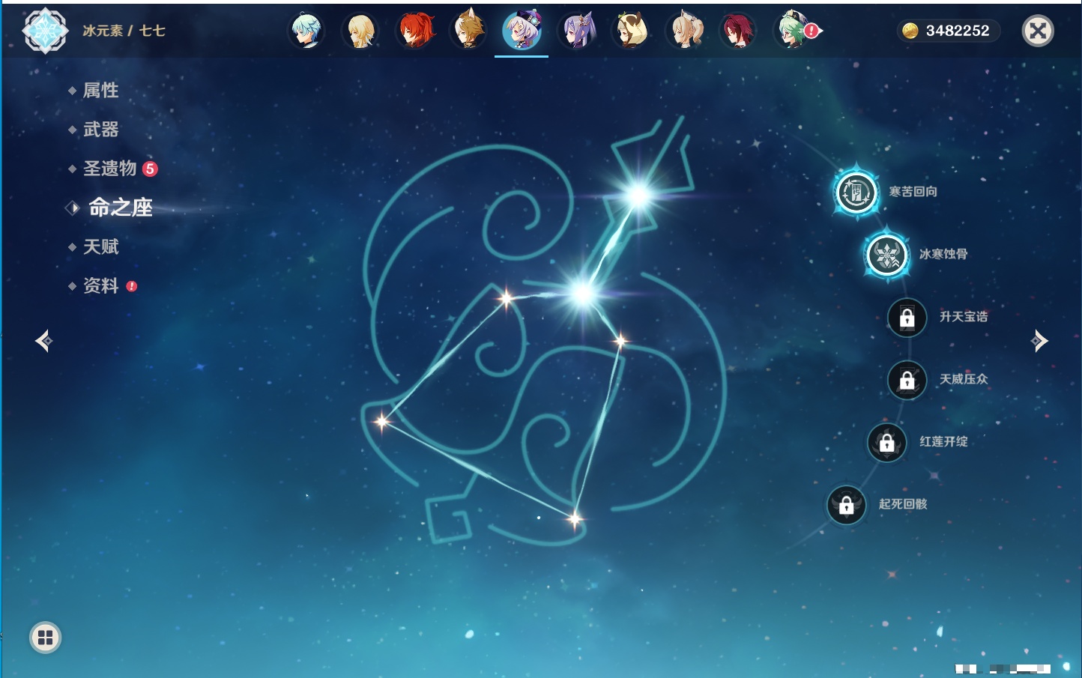Click the 天威压众 label text
This screenshot has width=1082, height=678.
tap(964, 379)
